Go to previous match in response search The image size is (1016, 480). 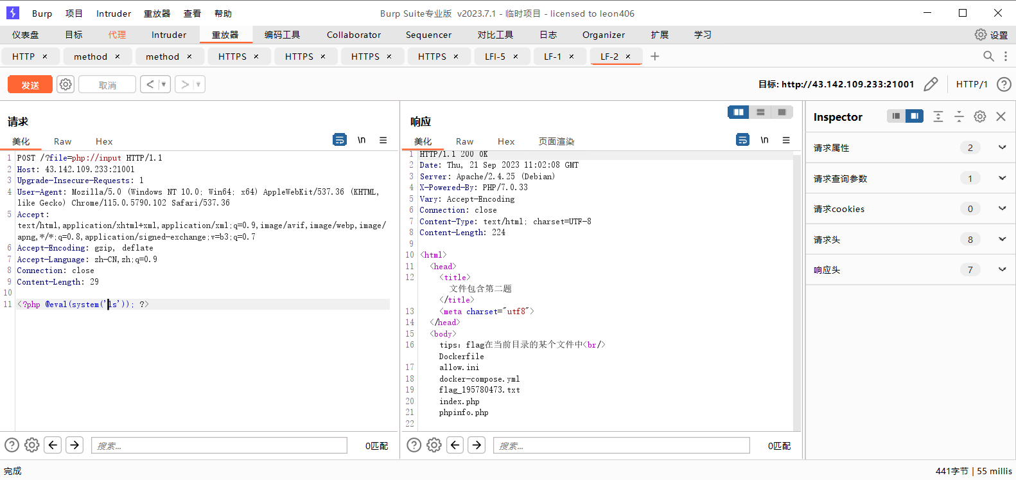coord(455,445)
